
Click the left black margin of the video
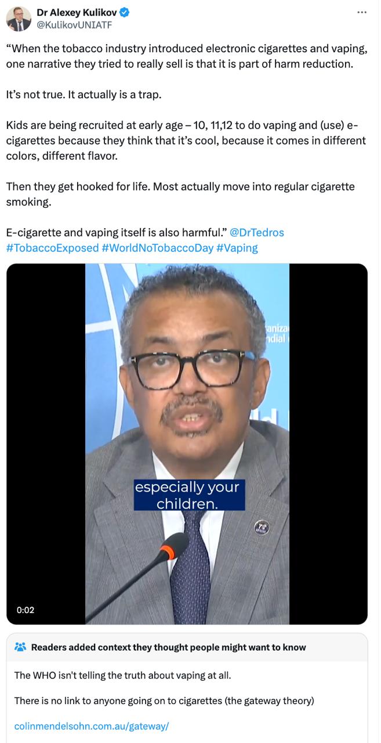point(46,444)
